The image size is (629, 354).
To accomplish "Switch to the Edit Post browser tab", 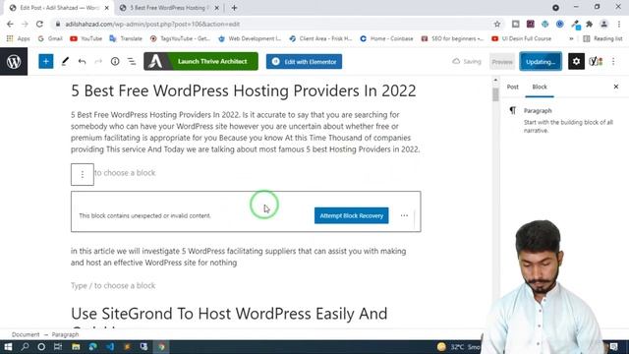I will (59, 8).
